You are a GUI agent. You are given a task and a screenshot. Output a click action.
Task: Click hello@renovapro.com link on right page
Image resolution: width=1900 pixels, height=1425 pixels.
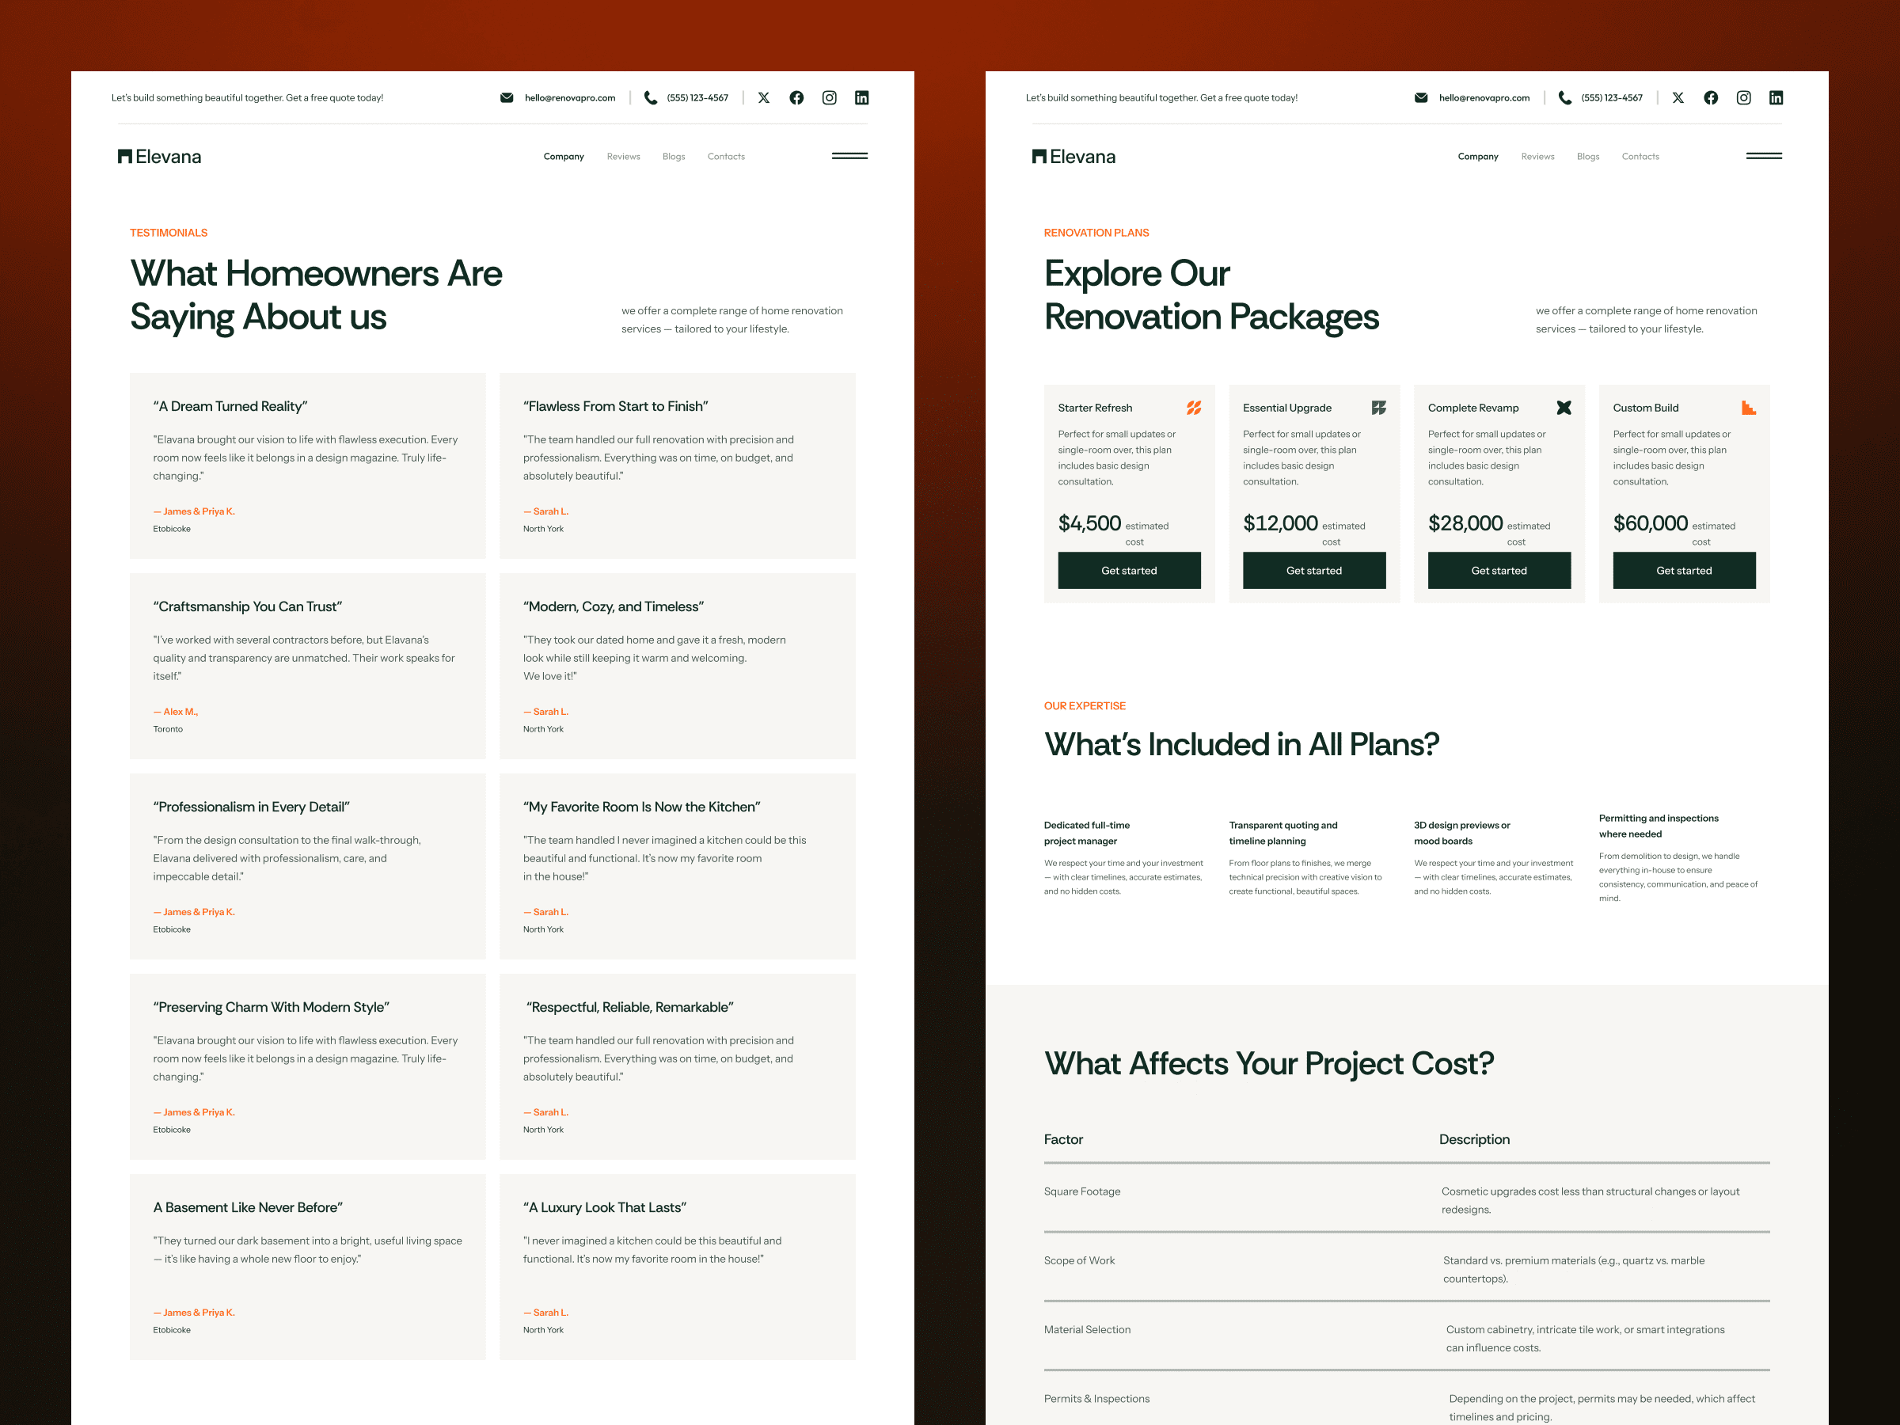[x=1484, y=98]
